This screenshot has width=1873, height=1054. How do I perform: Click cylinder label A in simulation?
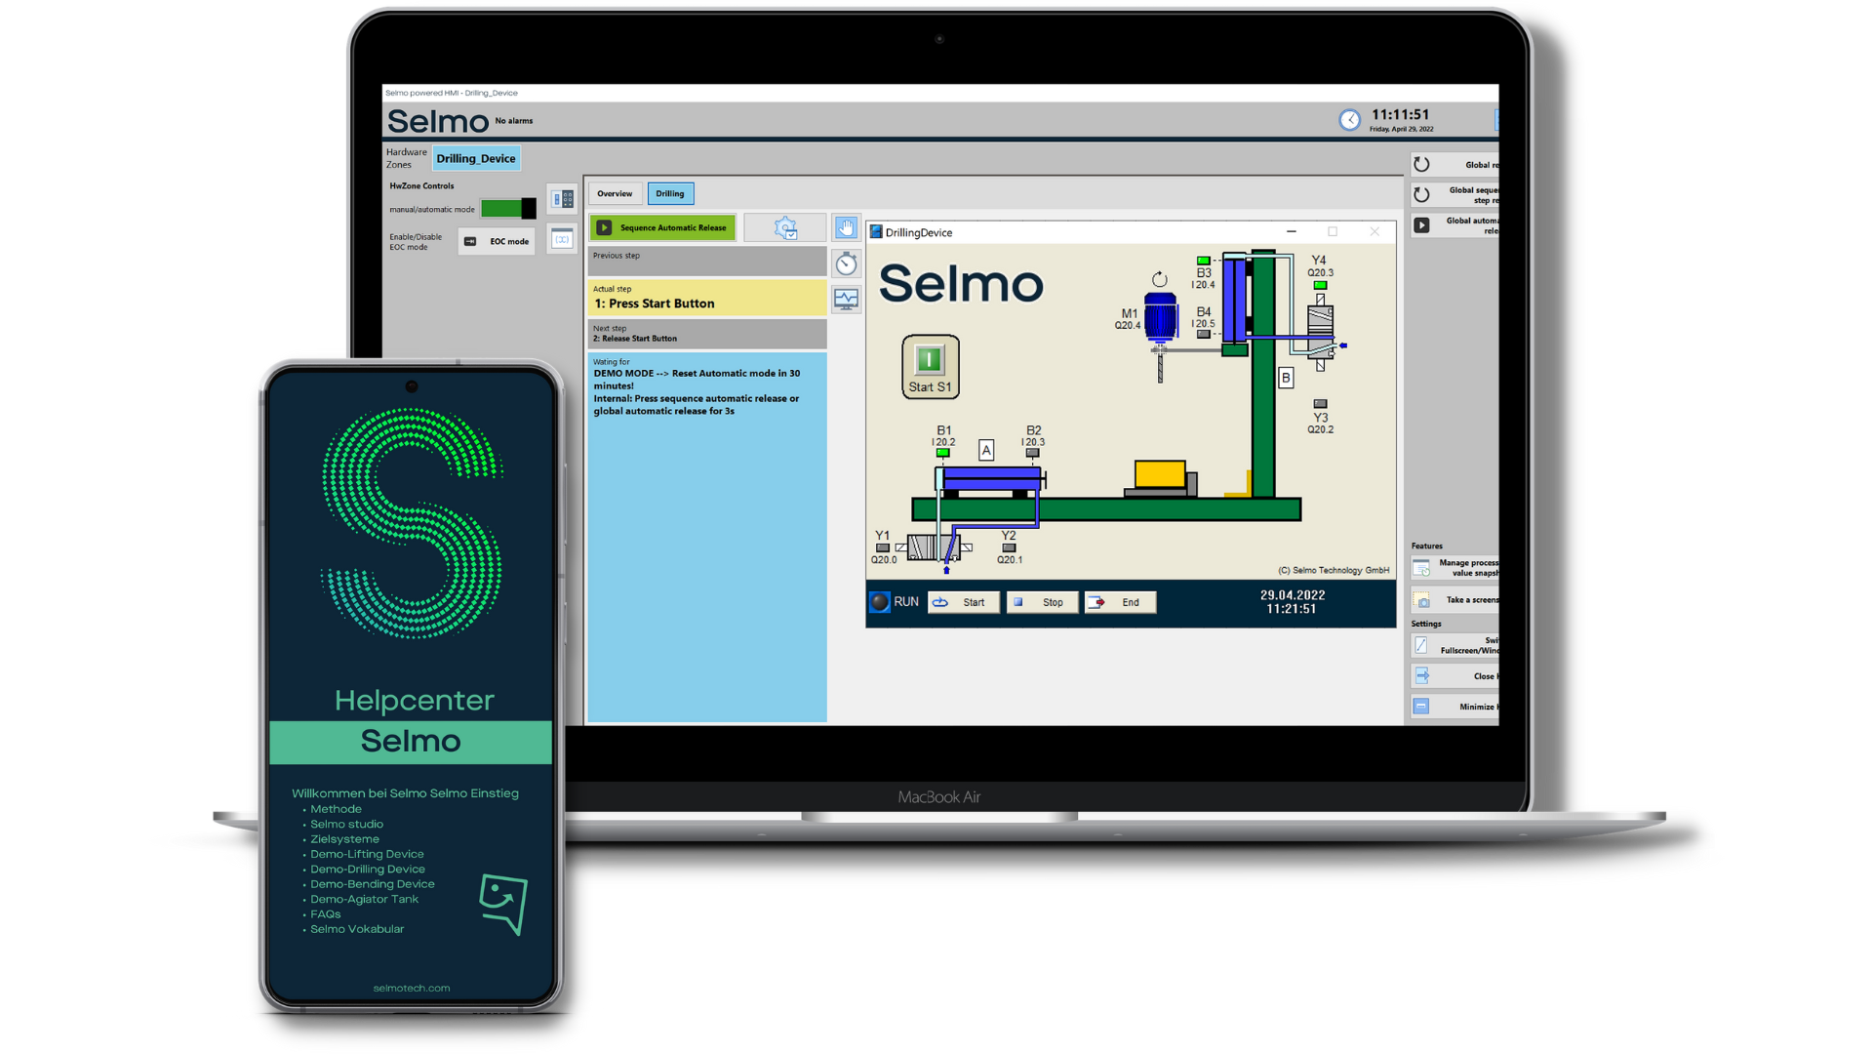[x=986, y=451]
